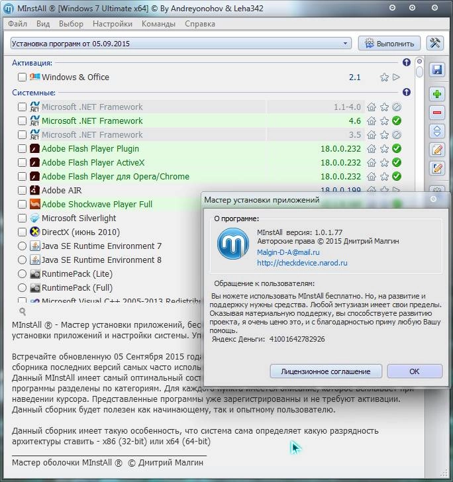Viewport: 453px width, 482px height.
Task: Open the Справка menu
Action: click(x=200, y=24)
